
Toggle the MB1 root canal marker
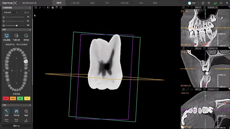[6, 98]
